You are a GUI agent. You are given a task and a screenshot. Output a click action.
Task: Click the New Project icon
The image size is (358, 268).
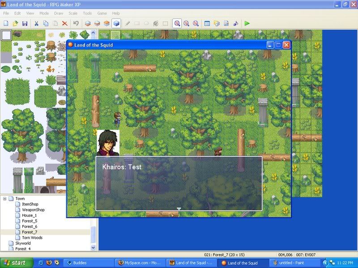click(6, 23)
